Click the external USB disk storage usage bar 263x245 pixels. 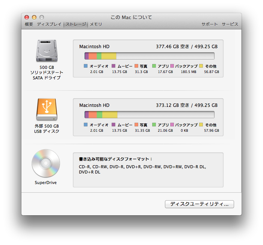150,115
